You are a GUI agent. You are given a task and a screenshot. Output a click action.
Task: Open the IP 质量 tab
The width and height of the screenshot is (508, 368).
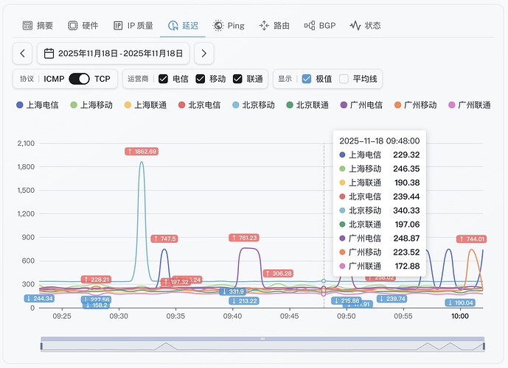click(133, 26)
